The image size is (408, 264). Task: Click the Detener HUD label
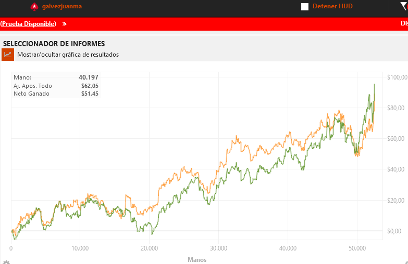coord(332,6)
